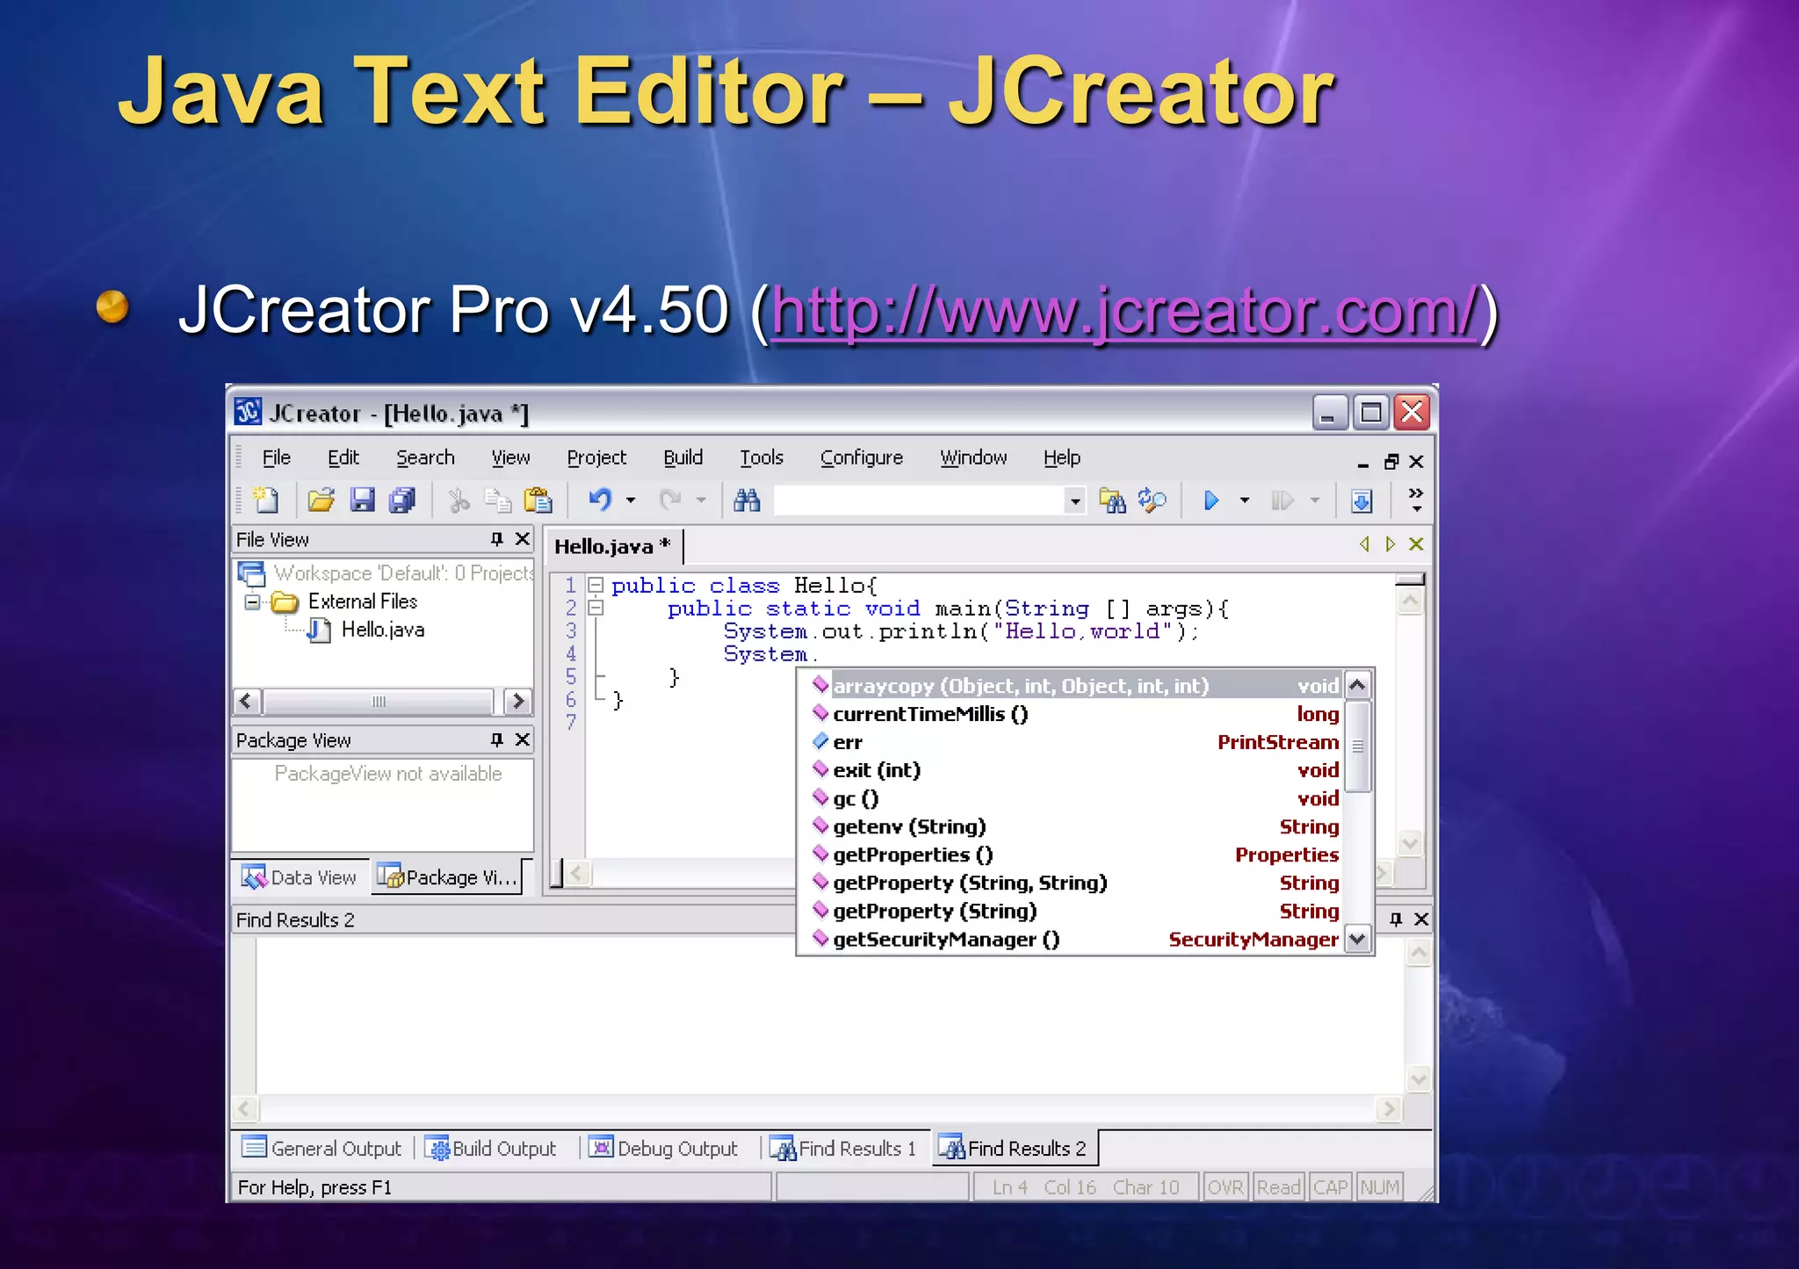This screenshot has width=1799, height=1269.
Task: Open the Debug options dropdown arrow
Action: click(x=1315, y=501)
